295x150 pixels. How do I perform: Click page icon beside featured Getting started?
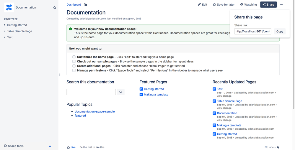141,89
